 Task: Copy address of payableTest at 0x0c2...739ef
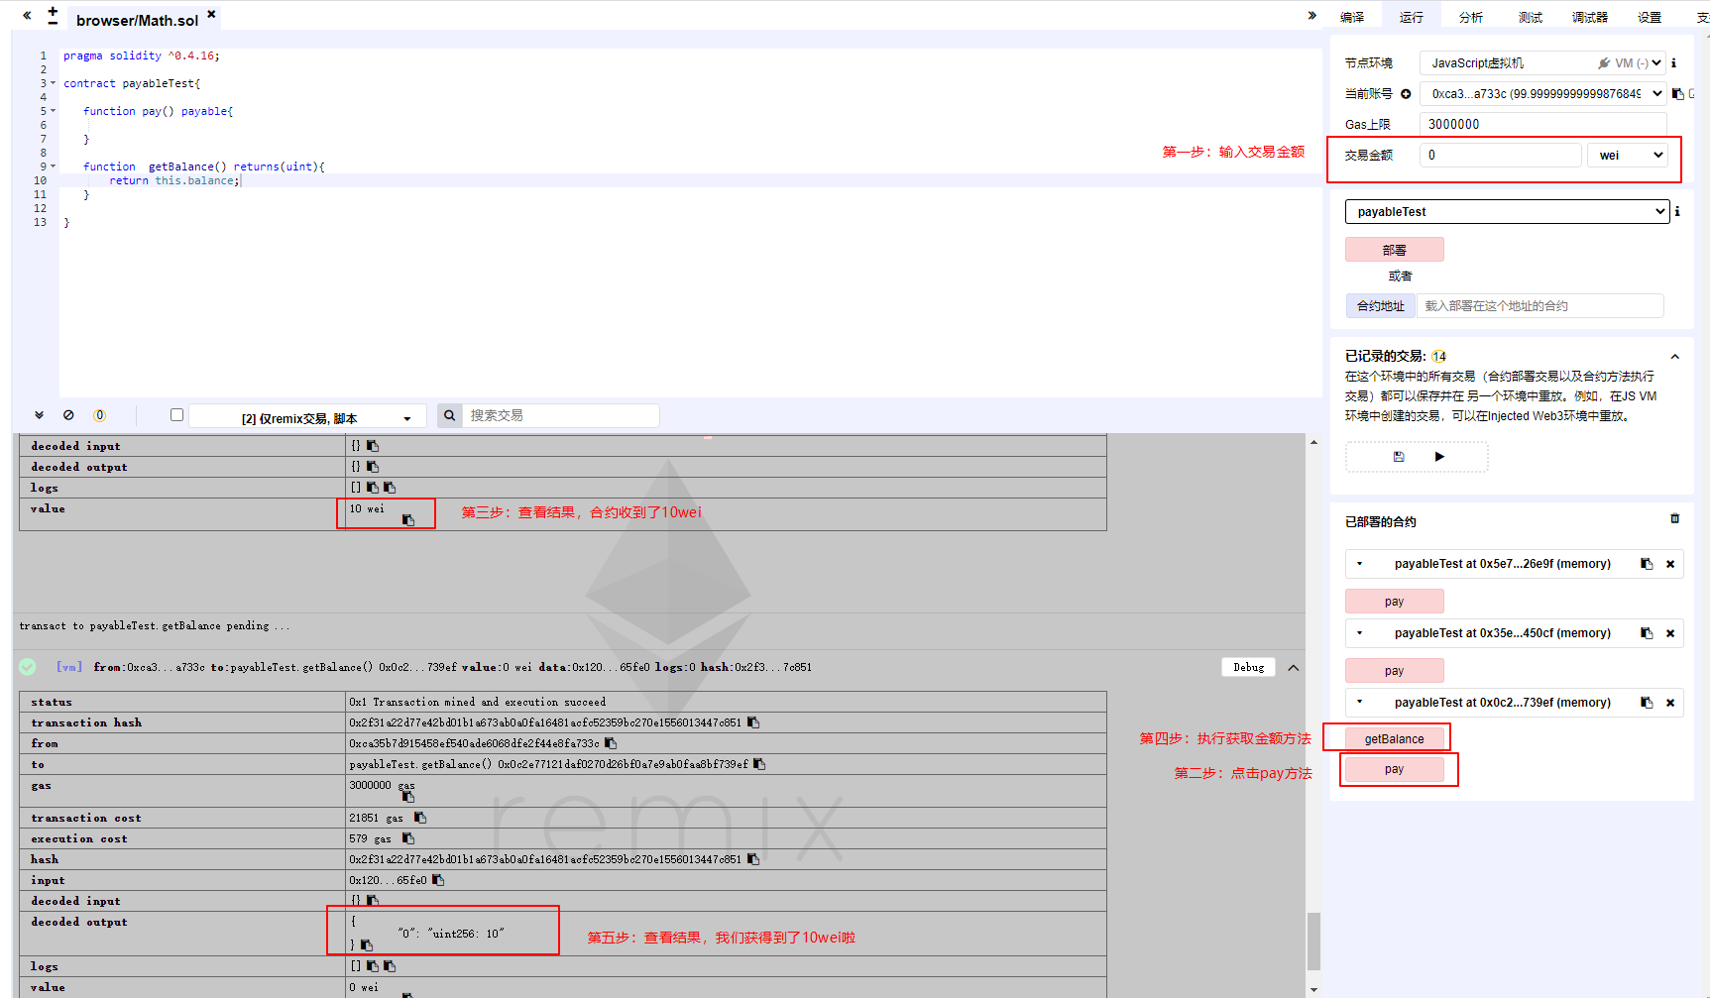click(x=1647, y=703)
